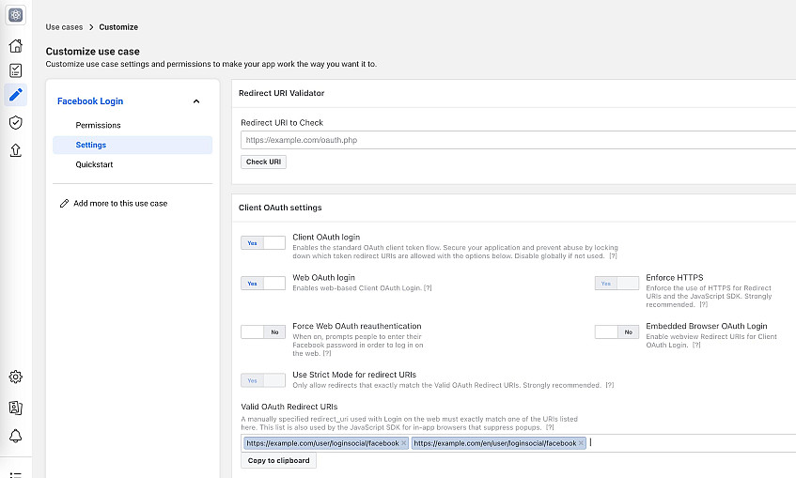Open Permissions in Facebook Login menu
Viewport: 796px width, 478px height.
[x=98, y=125]
